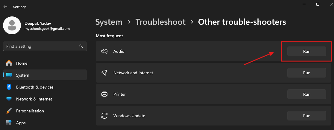
Task: Run the Audio troubleshooter
Action: coord(306,51)
